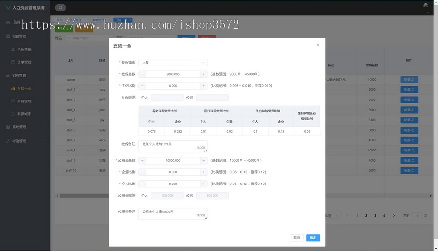Image resolution: width=438 pixels, height=251 pixels.
Task: Open the 参保城市 dropdown showing 上海
Action: [173, 63]
